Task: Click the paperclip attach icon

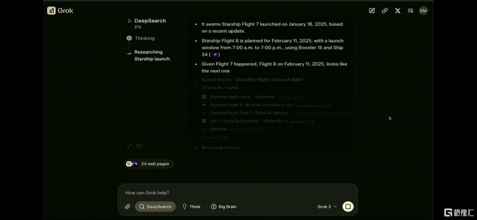Action: (x=128, y=207)
